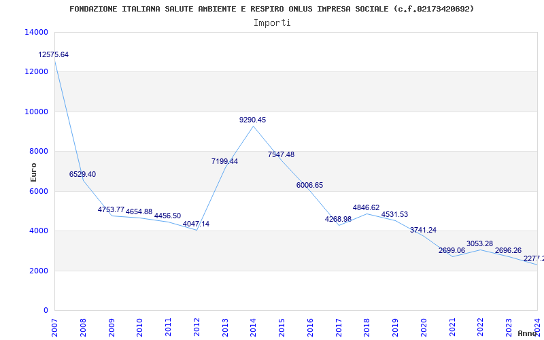Select year 2021 on the x-axis

click(452, 328)
